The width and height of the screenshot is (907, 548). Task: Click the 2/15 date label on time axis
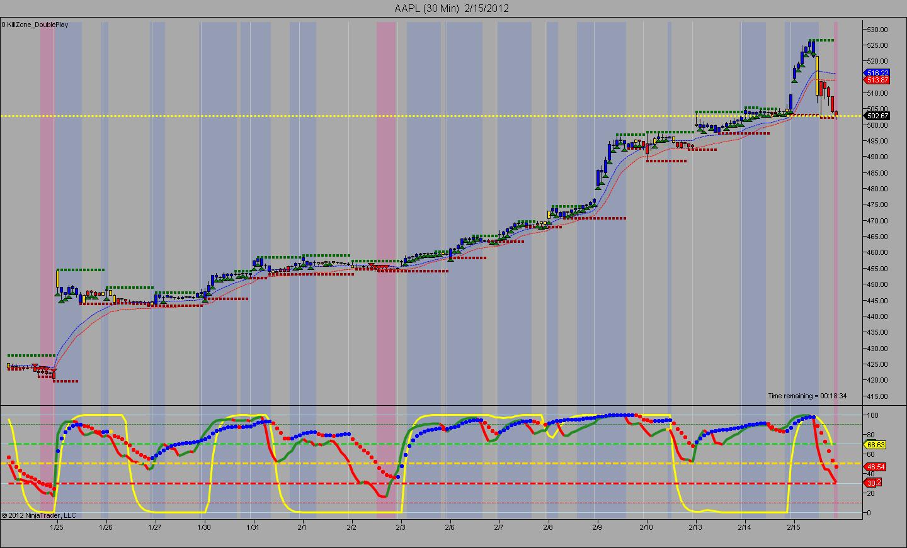(794, 527)
